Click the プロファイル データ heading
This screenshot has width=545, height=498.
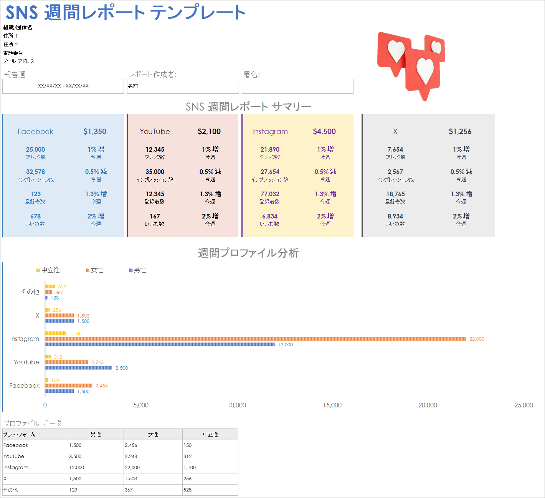pos(33,423)
